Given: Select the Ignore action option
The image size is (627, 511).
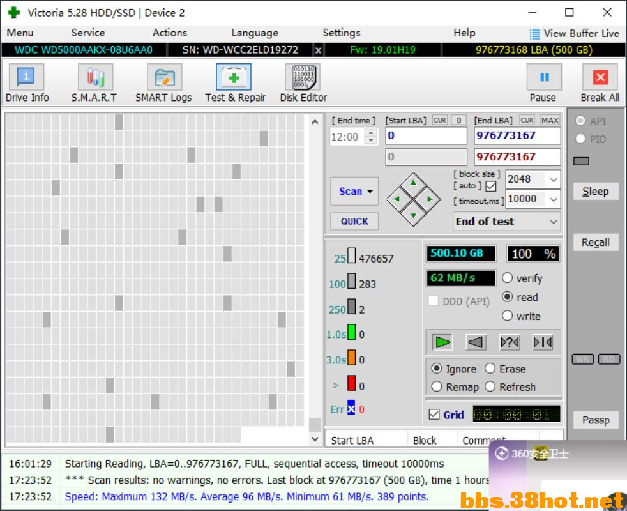Looking at the screenshot, I should tap(437, 368).
